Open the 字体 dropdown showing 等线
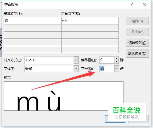 click(x=76, y=69)
